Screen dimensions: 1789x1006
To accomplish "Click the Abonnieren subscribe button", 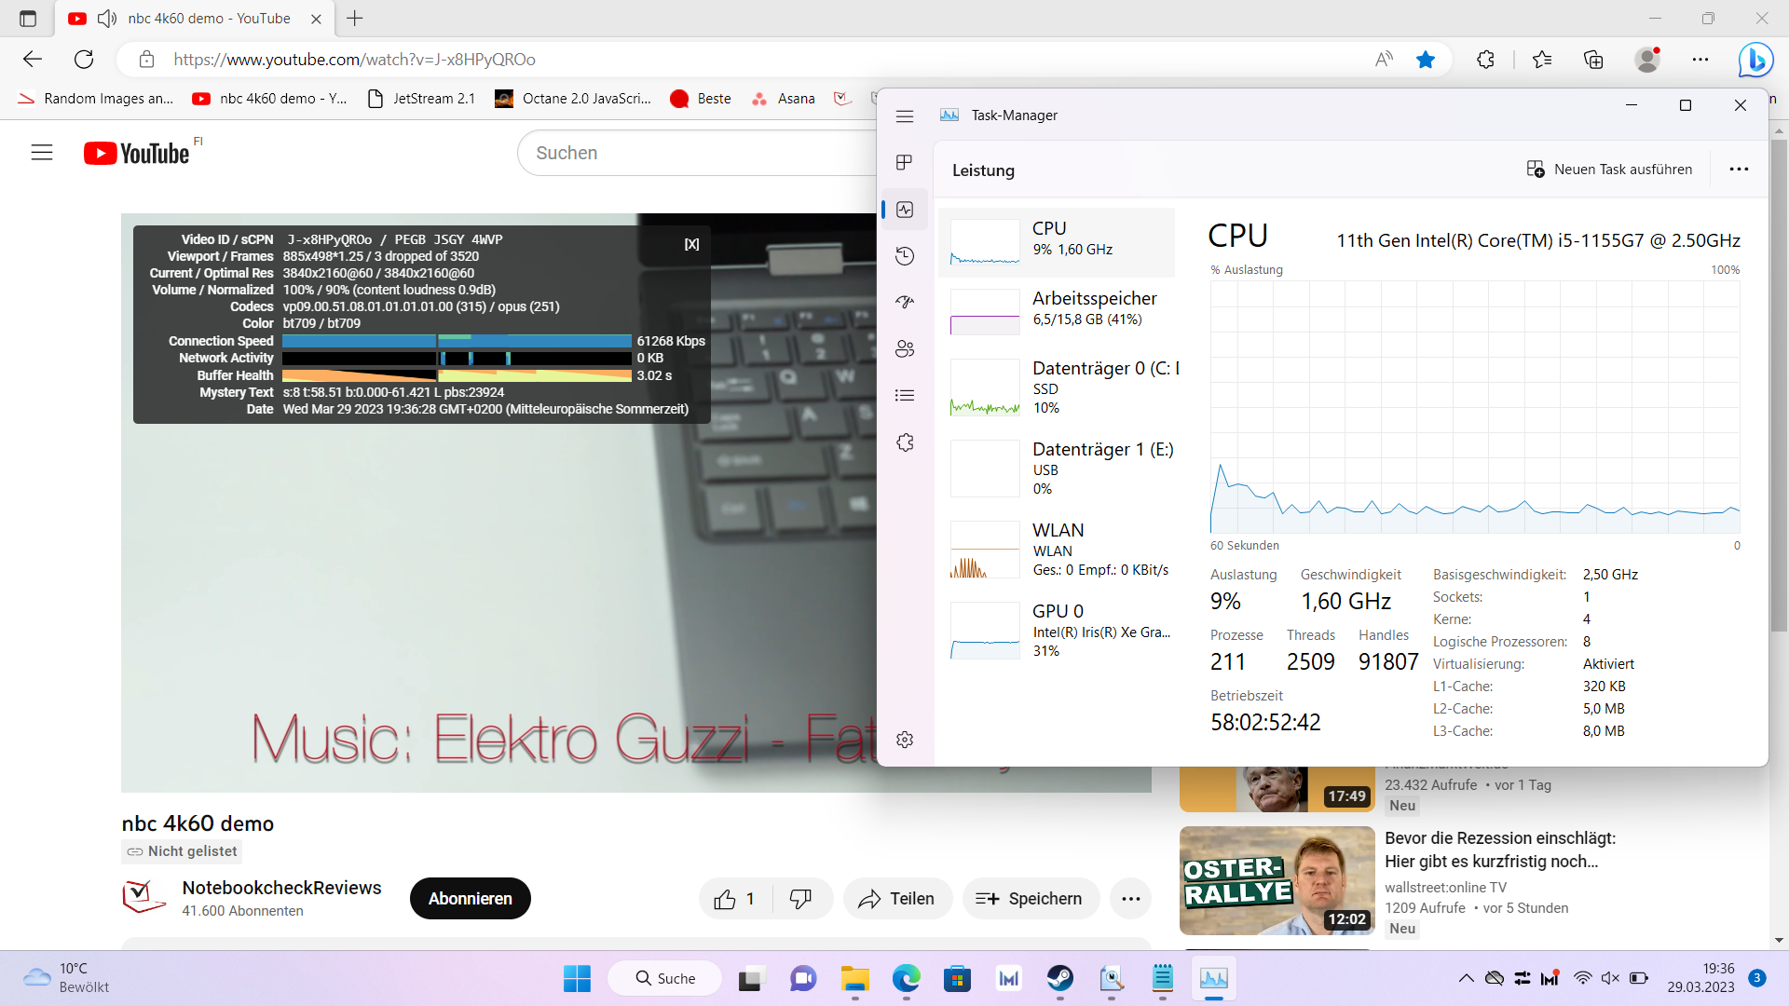I will point(470,899).
